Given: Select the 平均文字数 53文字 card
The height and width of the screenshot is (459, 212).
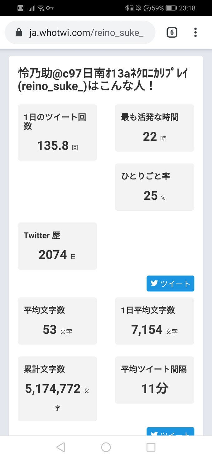Looking at the screenshot, I should point(57,321).
